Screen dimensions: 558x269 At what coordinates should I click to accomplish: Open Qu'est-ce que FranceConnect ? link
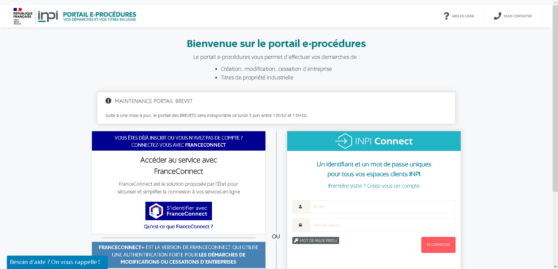coord(179,226)
